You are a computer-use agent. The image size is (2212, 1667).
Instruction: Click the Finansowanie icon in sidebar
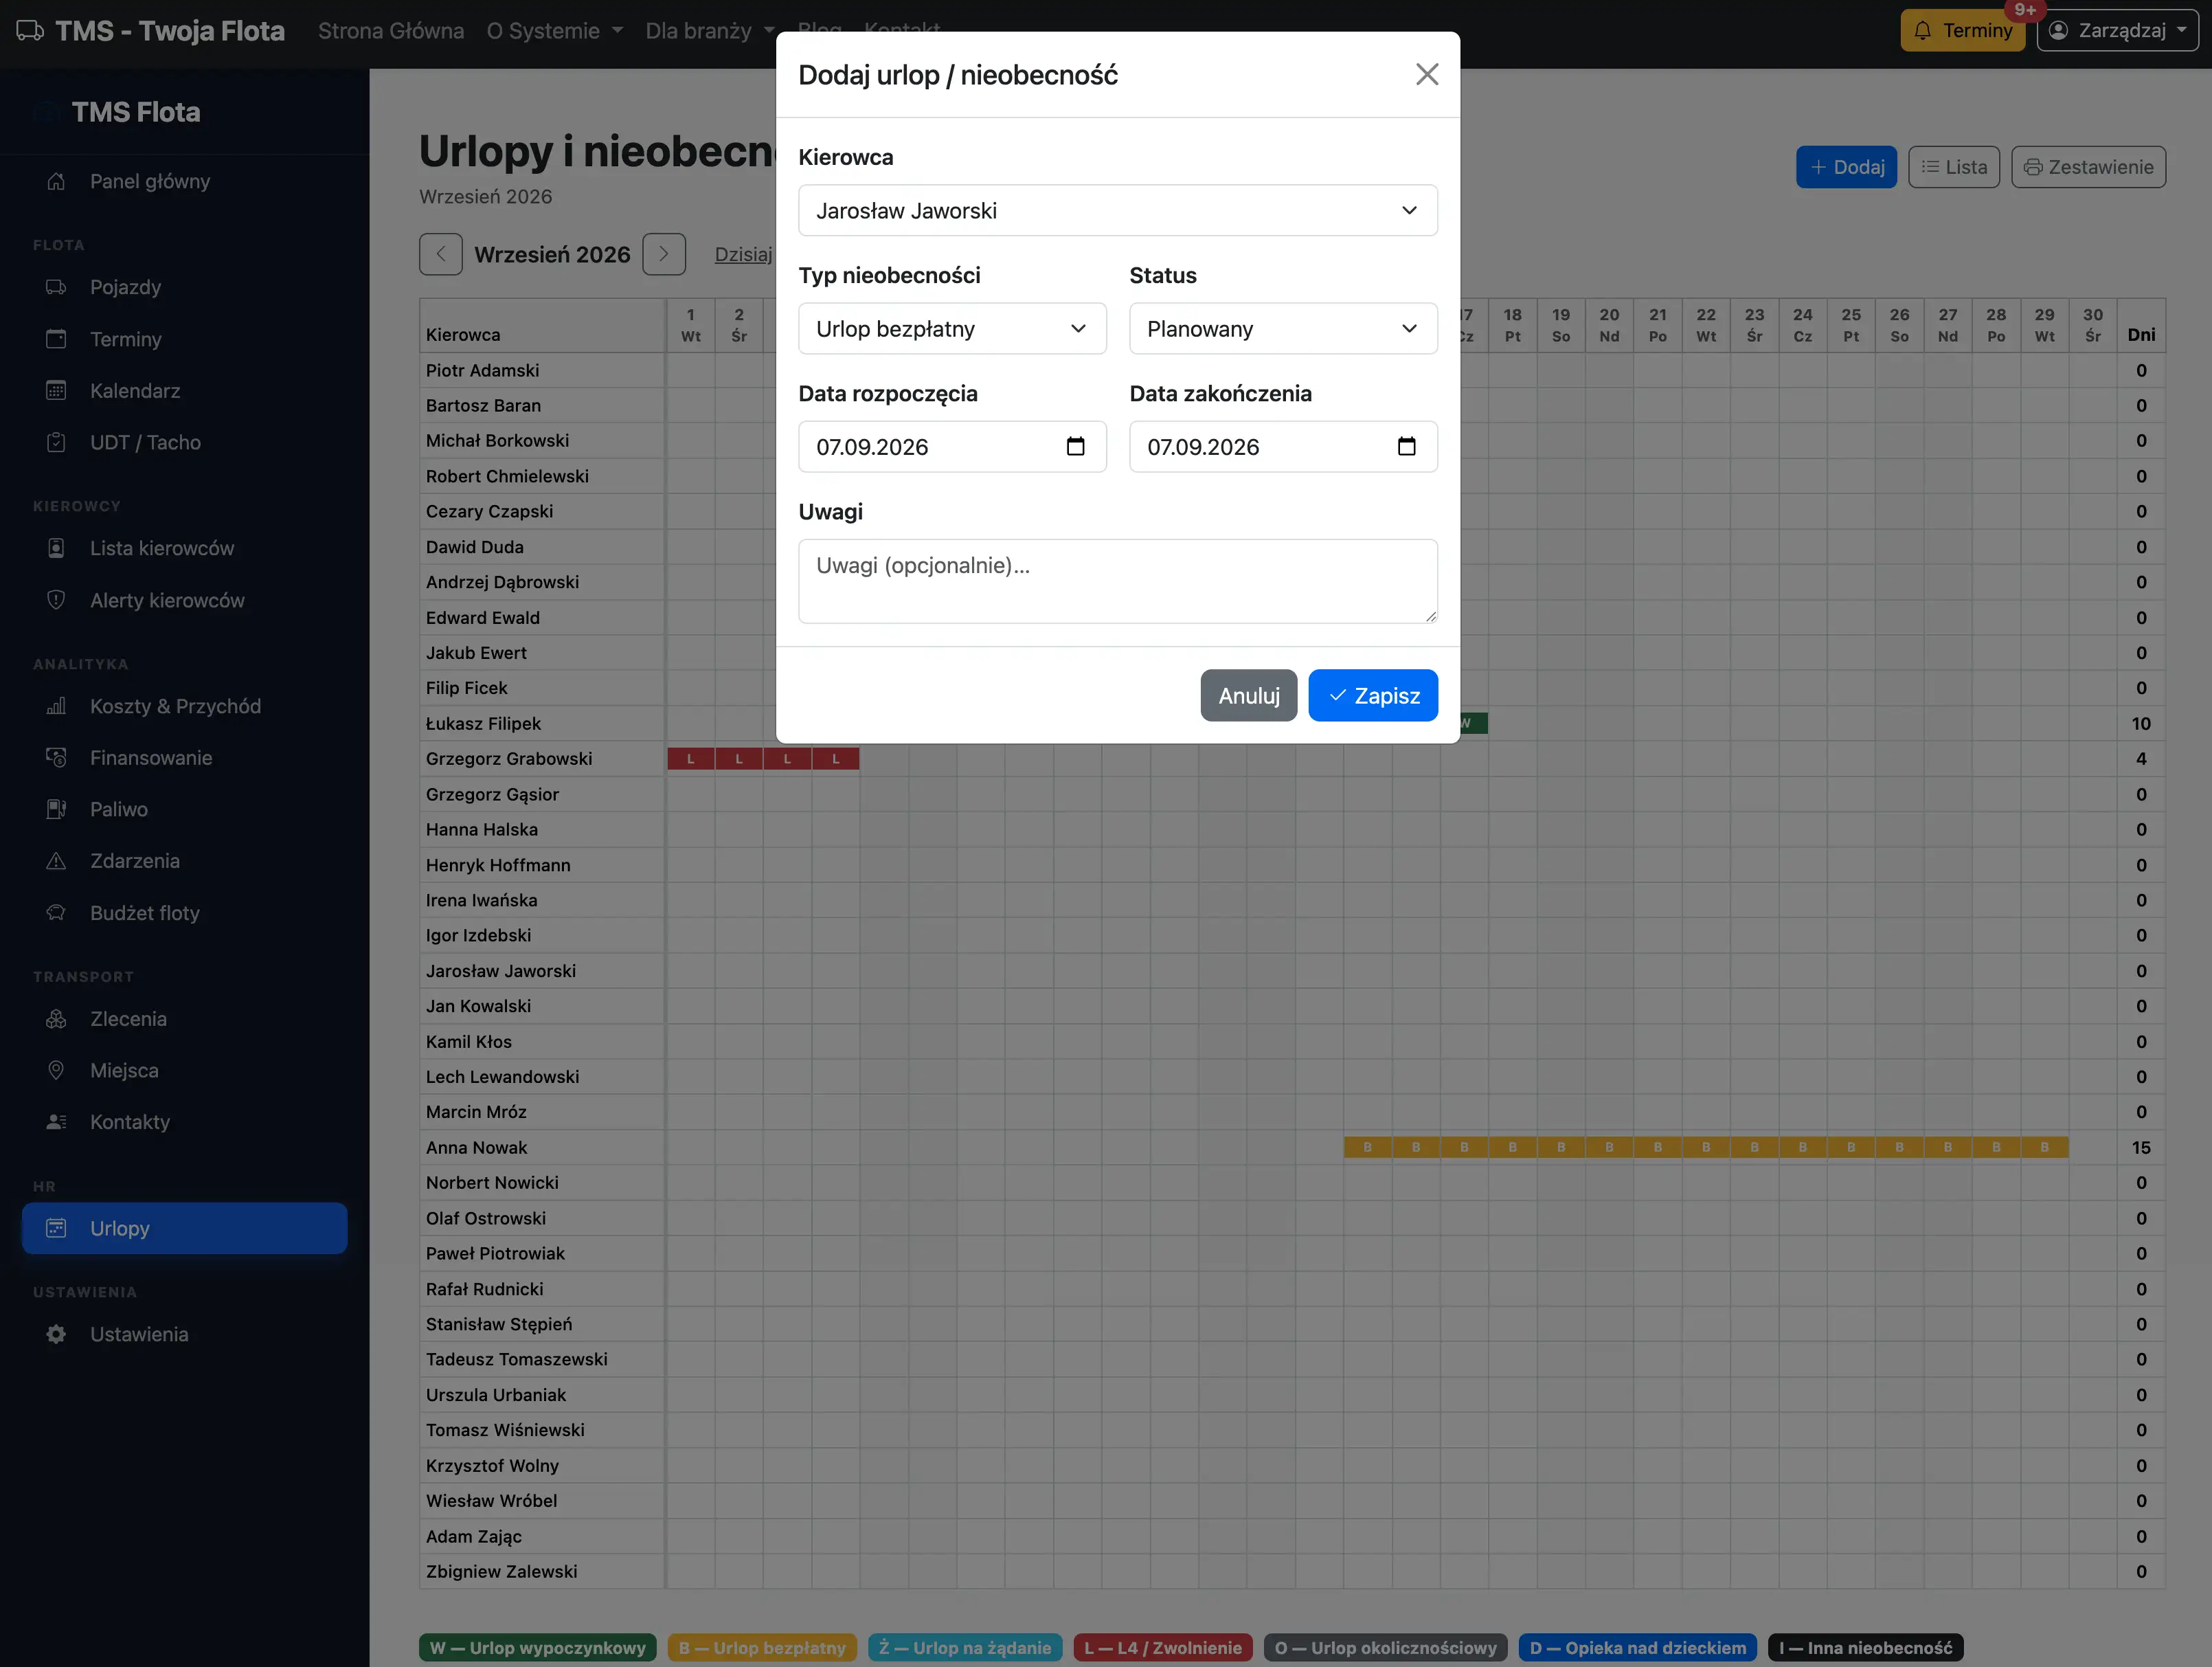(x=56, y=757)
